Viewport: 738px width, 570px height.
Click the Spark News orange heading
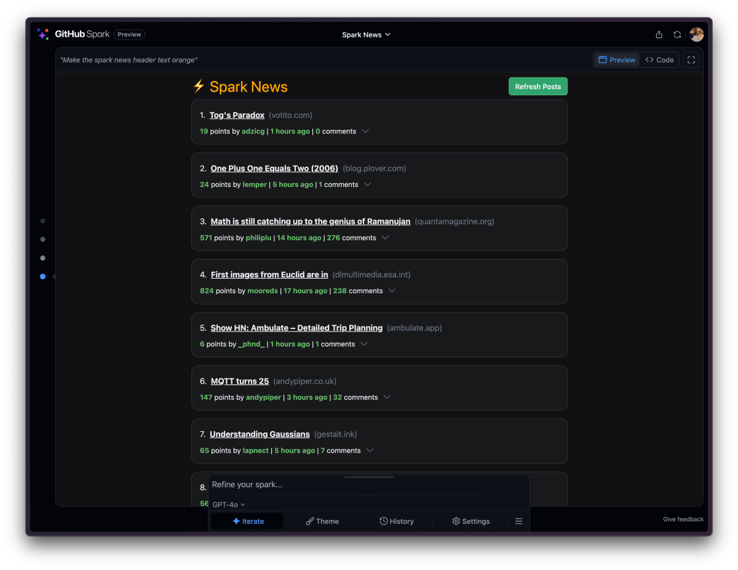tap(248, 87)
